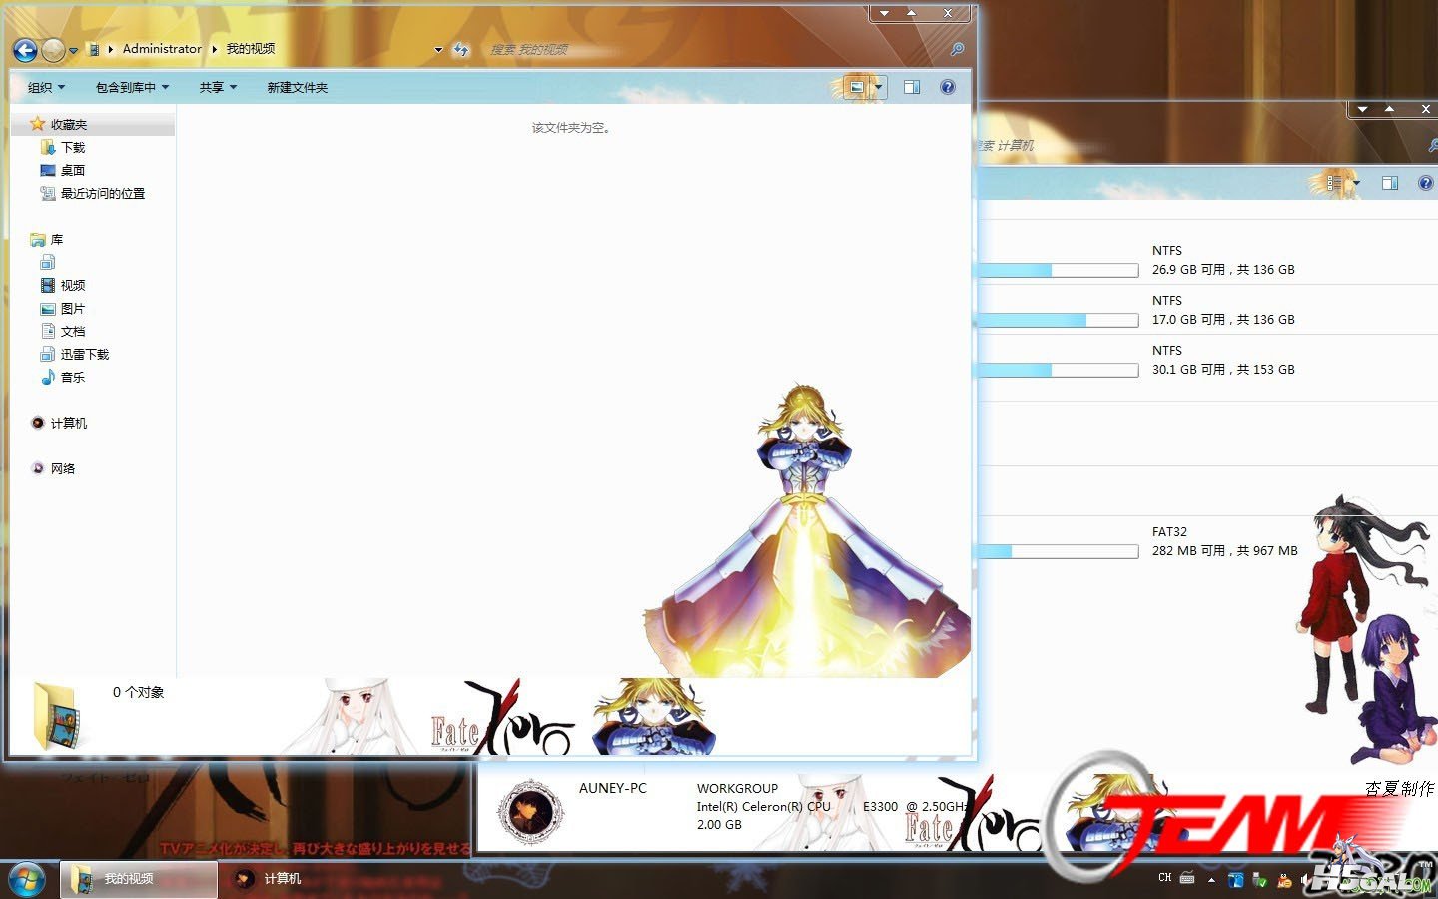
Task: Change view in the 计算机 window
Action: click(1334, 183)
